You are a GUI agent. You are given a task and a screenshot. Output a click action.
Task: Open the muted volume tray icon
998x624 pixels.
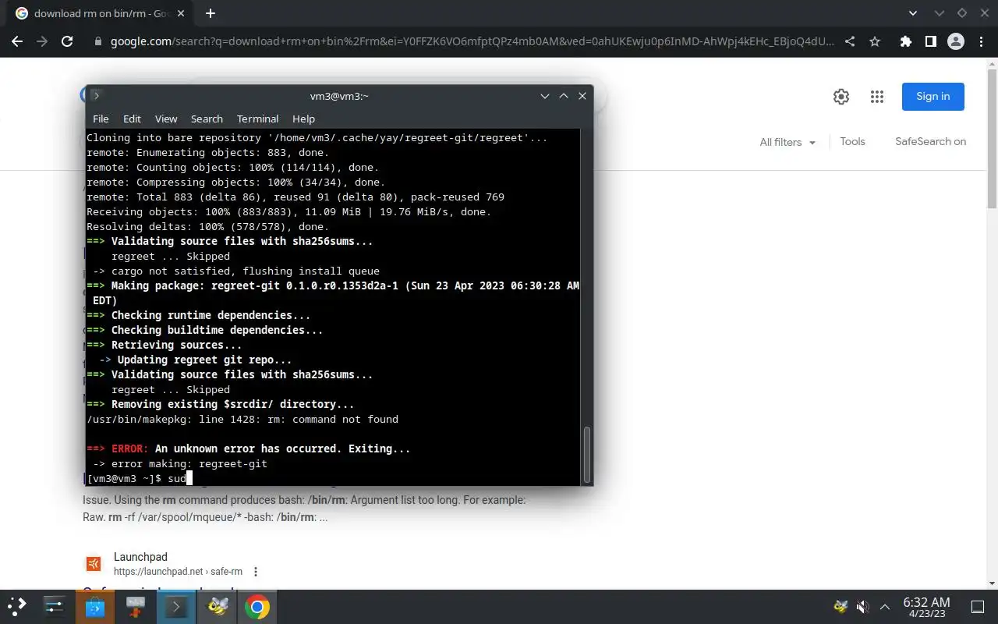coord(863,606)
